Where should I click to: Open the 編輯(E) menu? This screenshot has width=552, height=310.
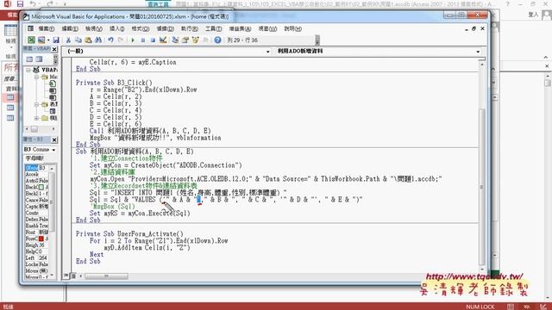coord(70,28)
